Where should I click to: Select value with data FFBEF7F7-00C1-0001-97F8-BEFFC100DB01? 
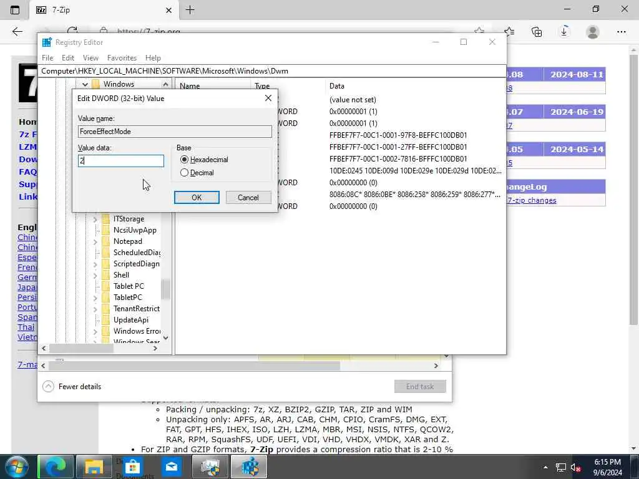pos(398,135)
